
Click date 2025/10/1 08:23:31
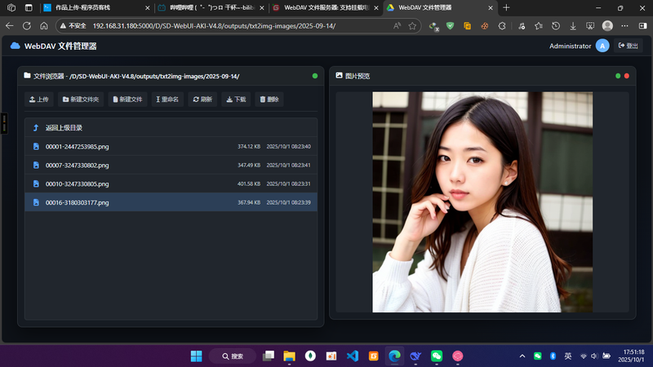[289, 184]
